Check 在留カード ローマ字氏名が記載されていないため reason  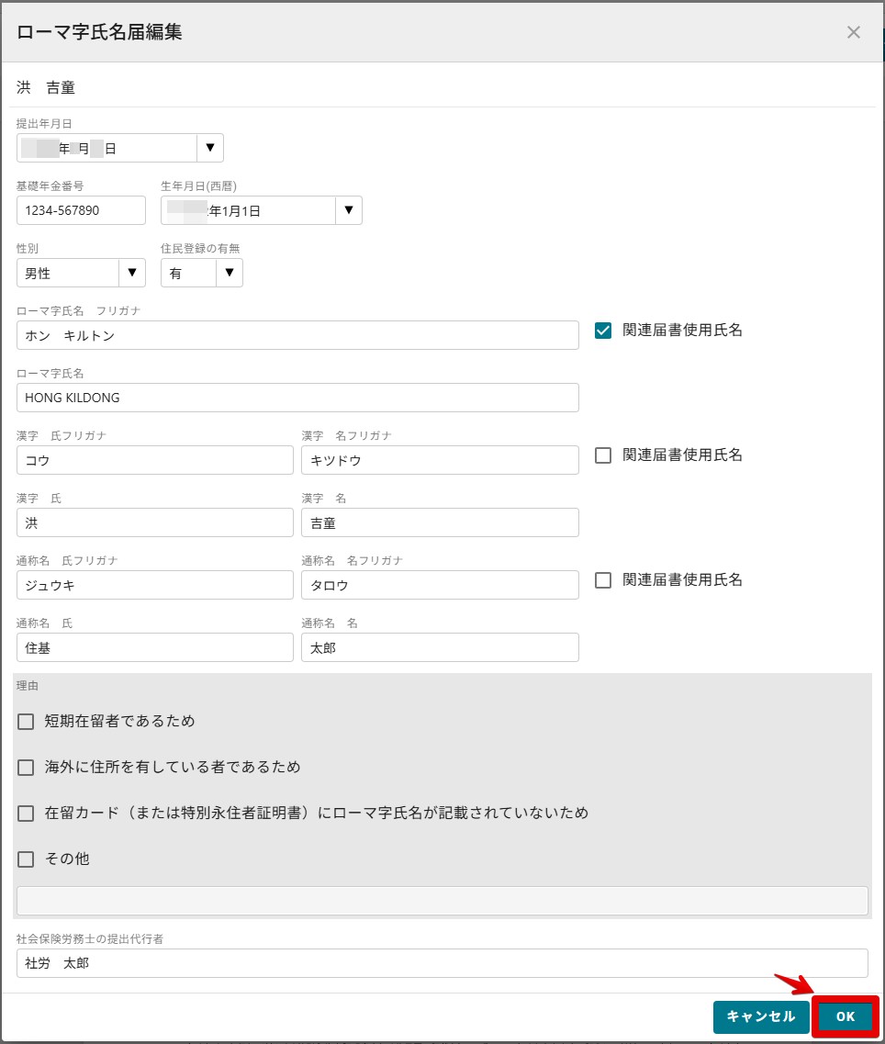pos(26,814)
